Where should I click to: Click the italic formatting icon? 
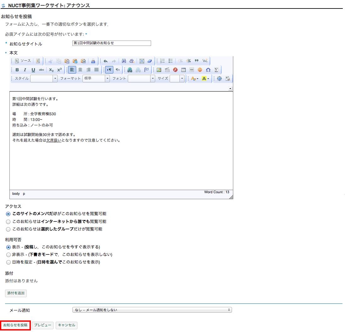coord(25,70)
